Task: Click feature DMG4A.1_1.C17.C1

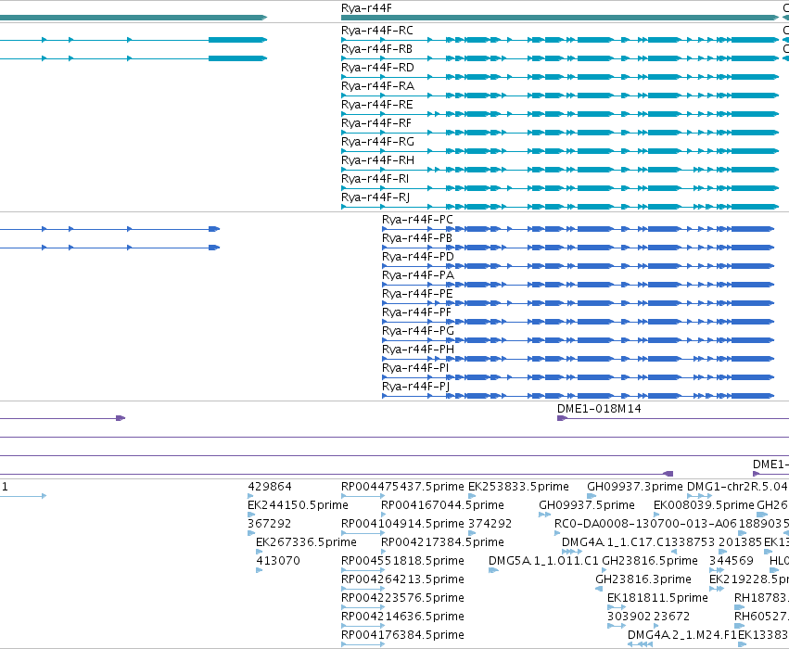Action: 617,543
